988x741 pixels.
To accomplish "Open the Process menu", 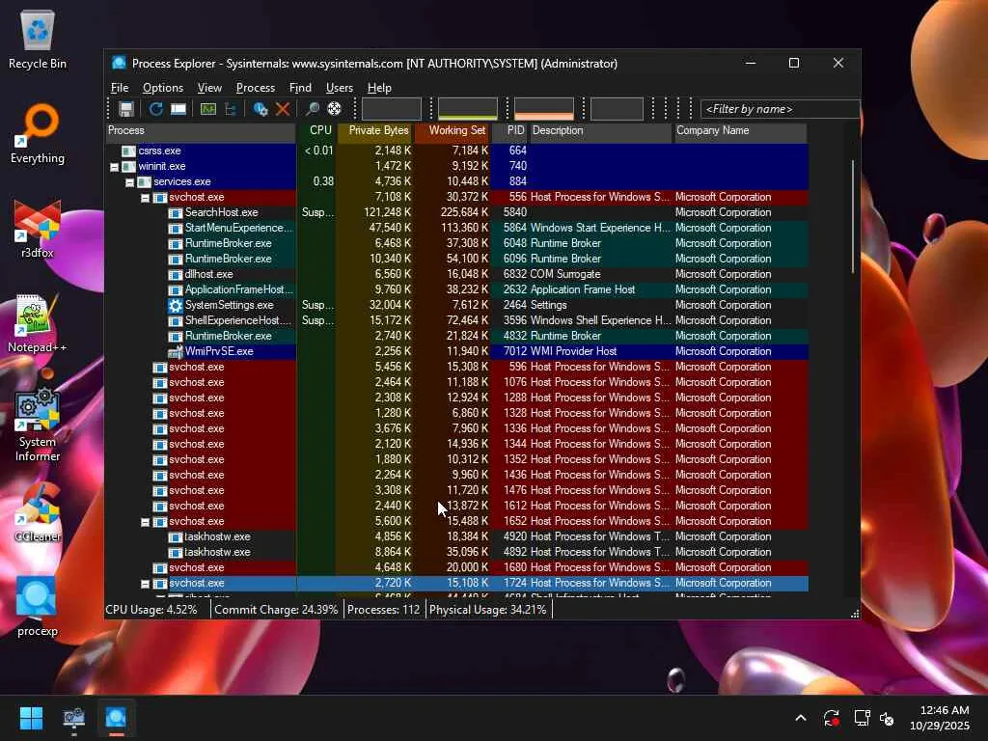I will [x=255, y=88].
